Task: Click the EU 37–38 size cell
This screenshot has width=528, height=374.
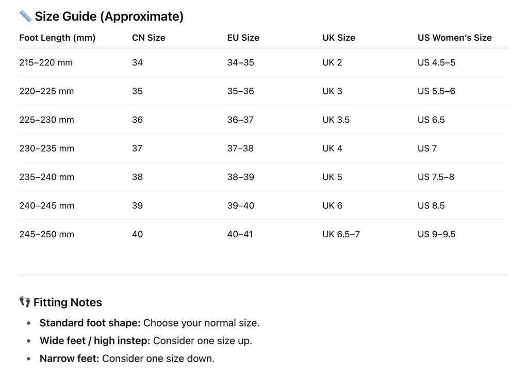Action: pyautogui.click(x=240, y=149)
